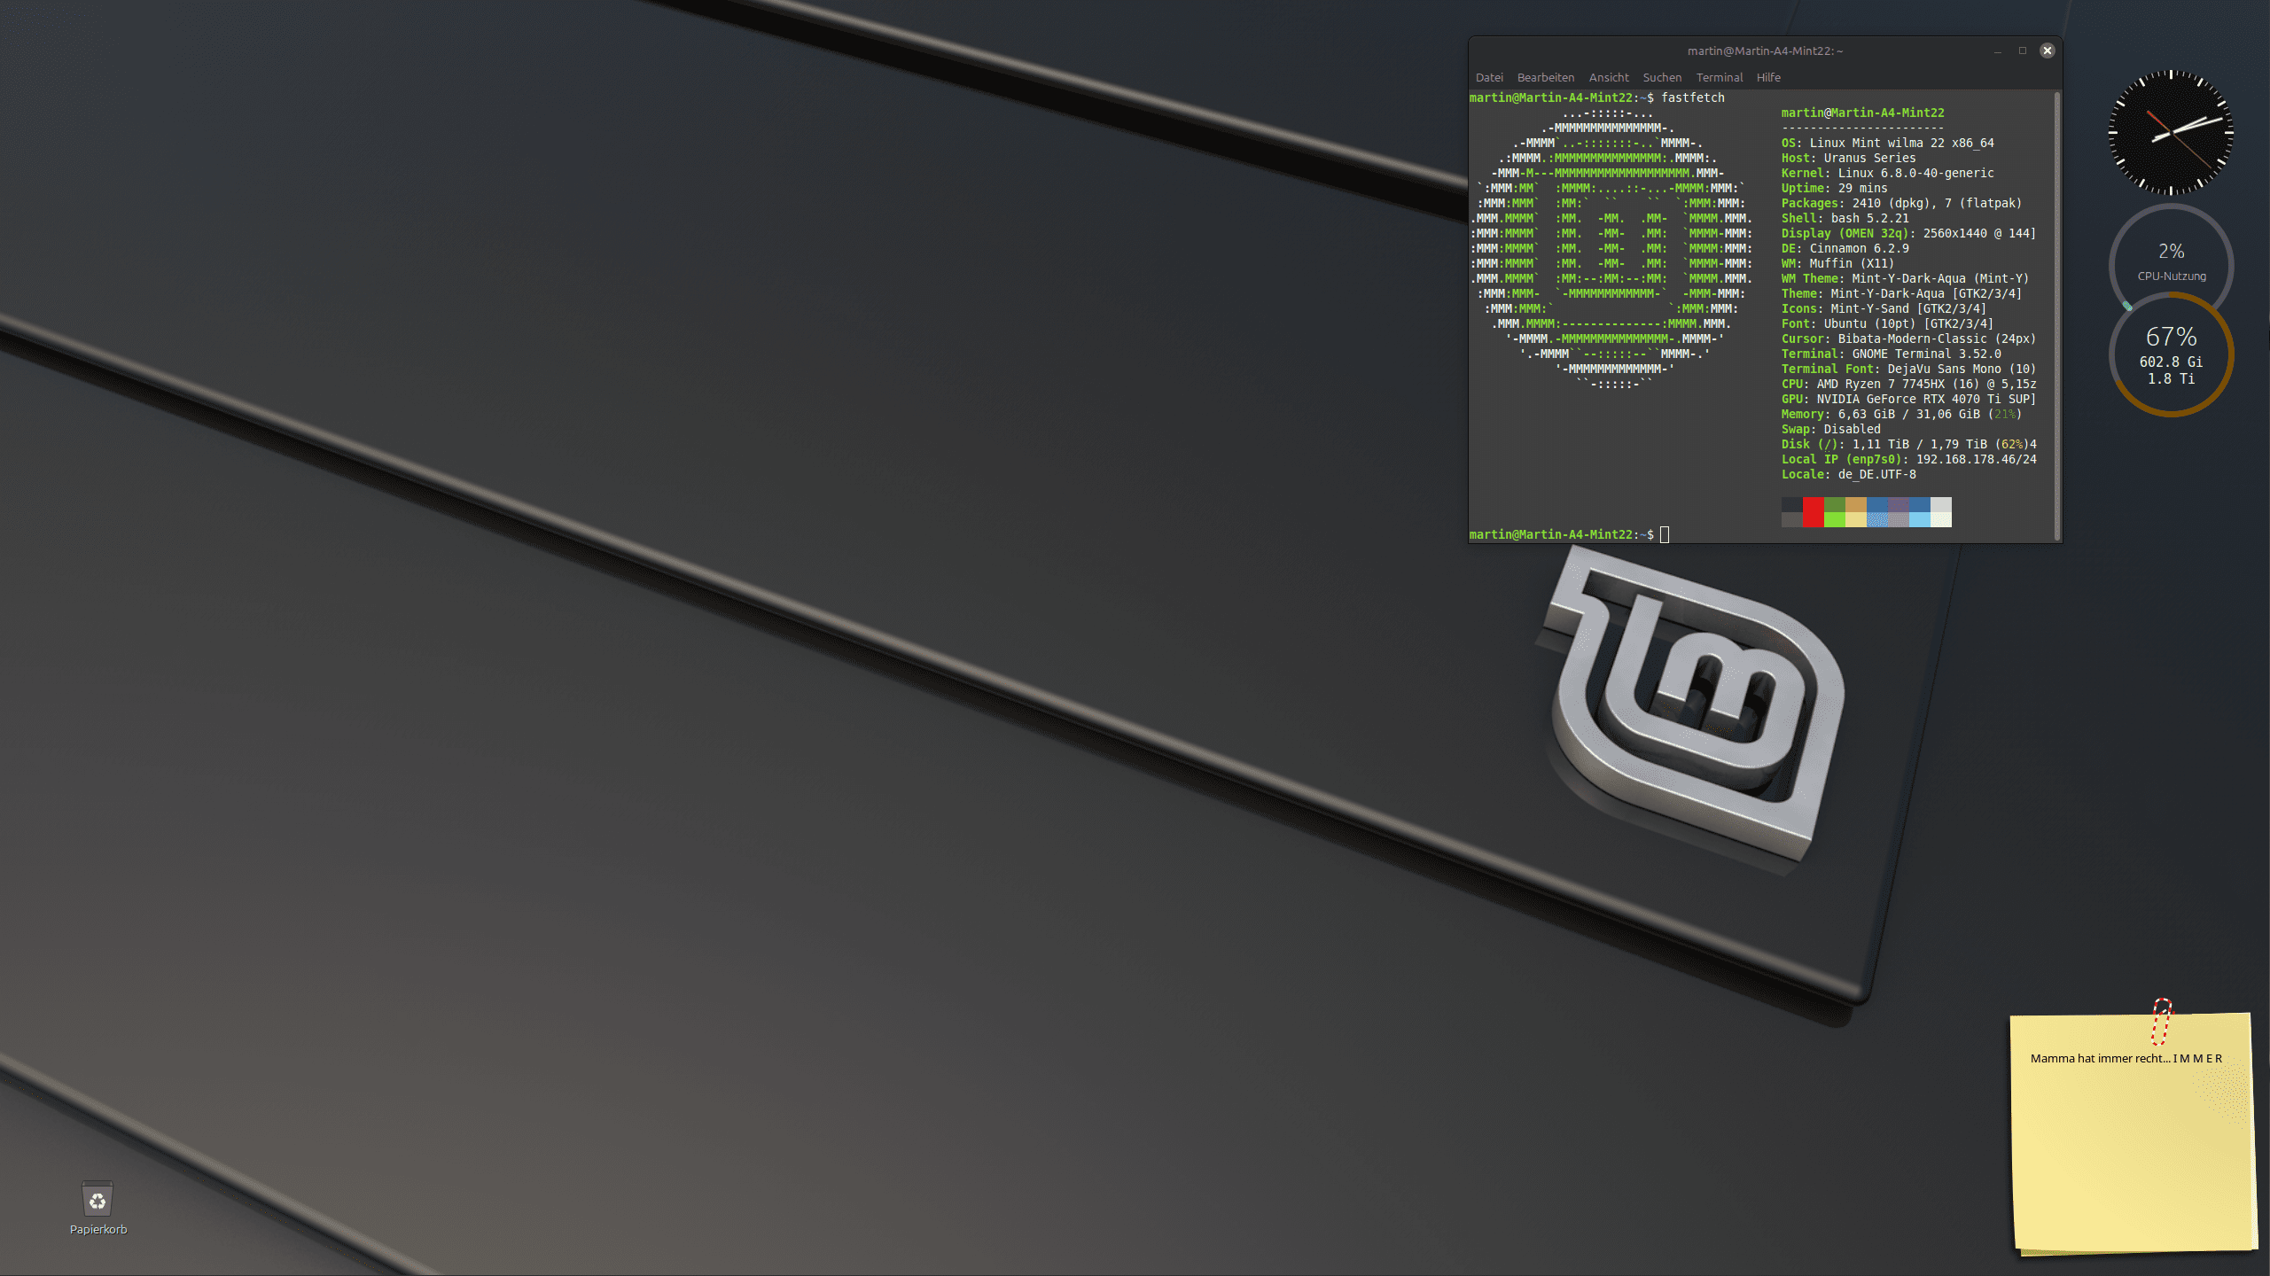
Task: Click the terminal prompt cursor on the last line
Action: click(1665, 534)
